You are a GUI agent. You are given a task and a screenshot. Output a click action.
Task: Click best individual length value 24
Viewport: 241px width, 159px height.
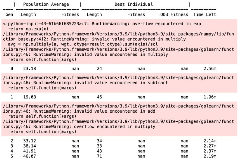click(x=99, y=69)
